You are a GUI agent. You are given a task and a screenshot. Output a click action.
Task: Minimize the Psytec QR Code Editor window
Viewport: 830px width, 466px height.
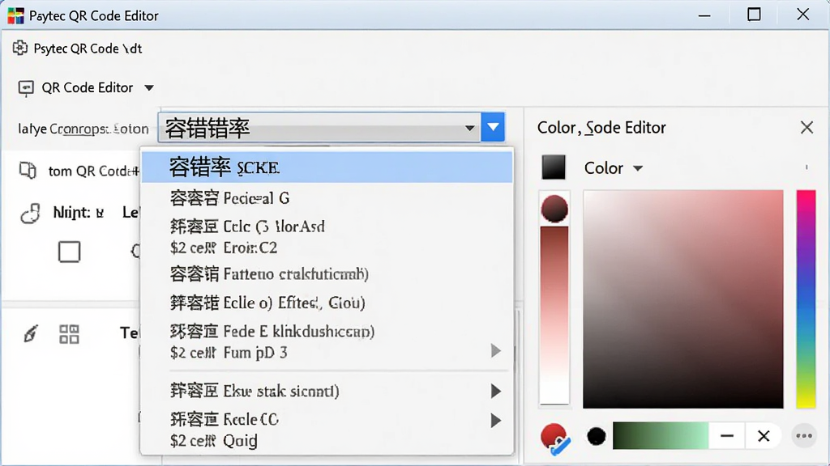(704, 15)
